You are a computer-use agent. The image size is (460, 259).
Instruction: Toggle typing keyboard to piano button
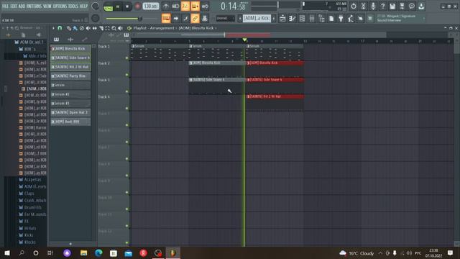click(166, 19)
